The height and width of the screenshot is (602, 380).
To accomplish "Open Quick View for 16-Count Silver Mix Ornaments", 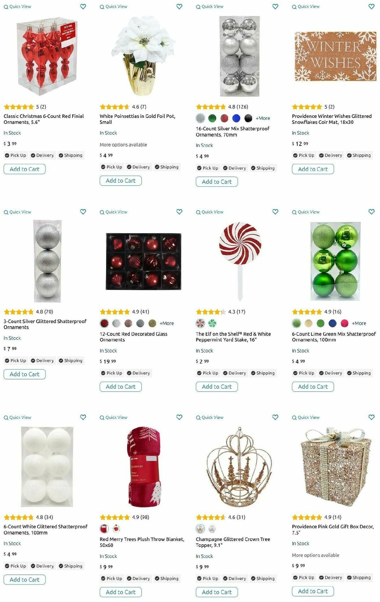I will point(210,6).
